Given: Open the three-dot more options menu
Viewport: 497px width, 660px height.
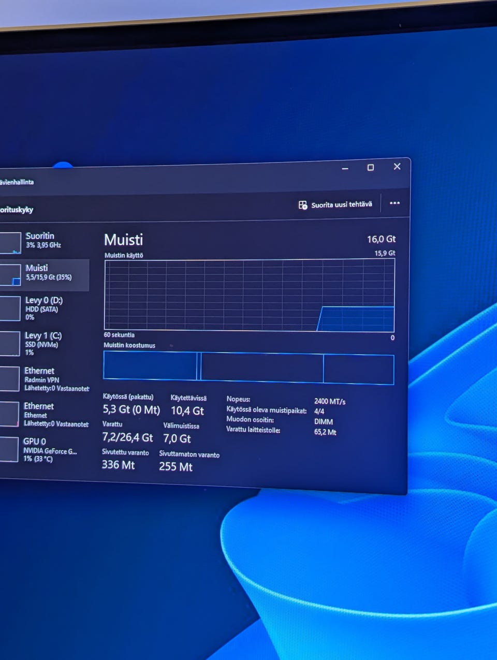Looking at the screenshot, I should [394, 203].
